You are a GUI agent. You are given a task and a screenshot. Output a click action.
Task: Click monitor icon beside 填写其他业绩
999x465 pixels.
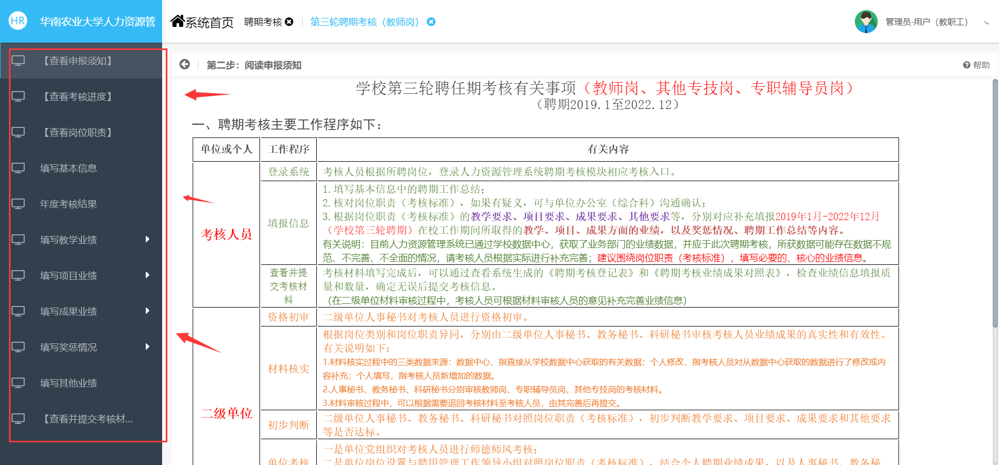point(18,383)
